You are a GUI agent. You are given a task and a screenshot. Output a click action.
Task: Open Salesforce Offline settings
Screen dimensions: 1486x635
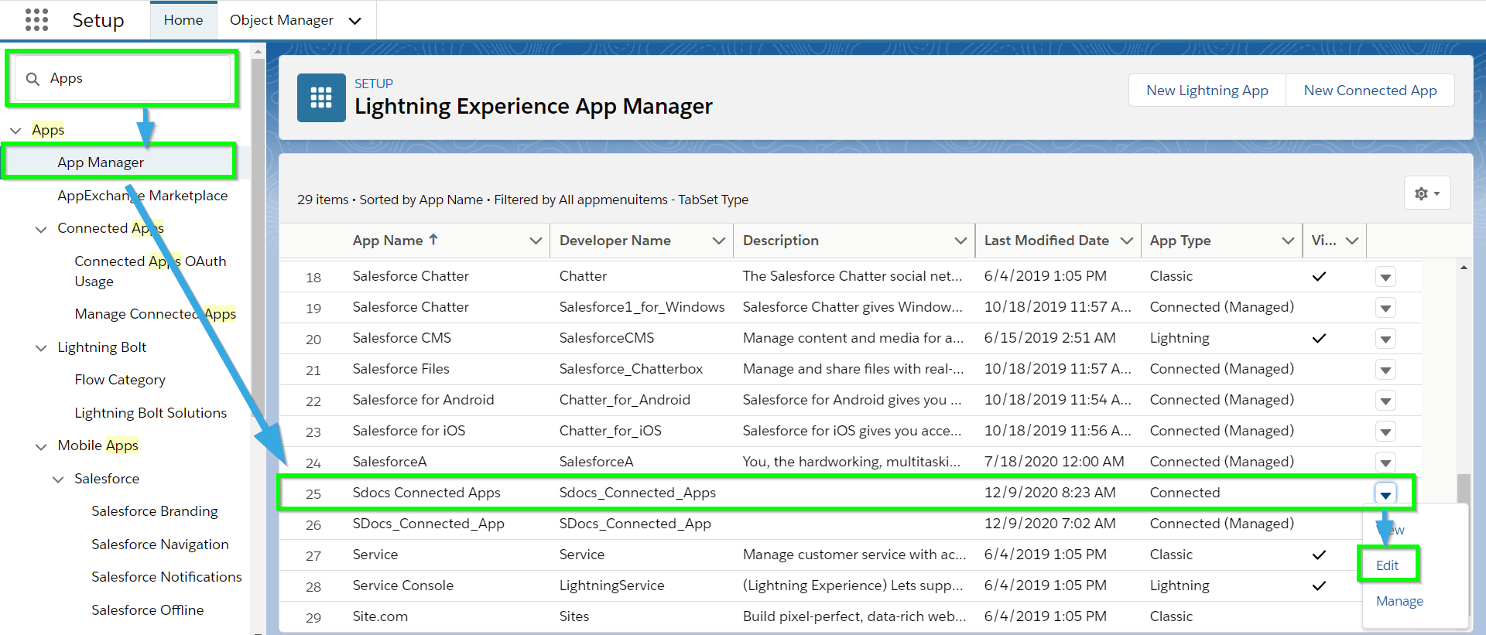147,610
